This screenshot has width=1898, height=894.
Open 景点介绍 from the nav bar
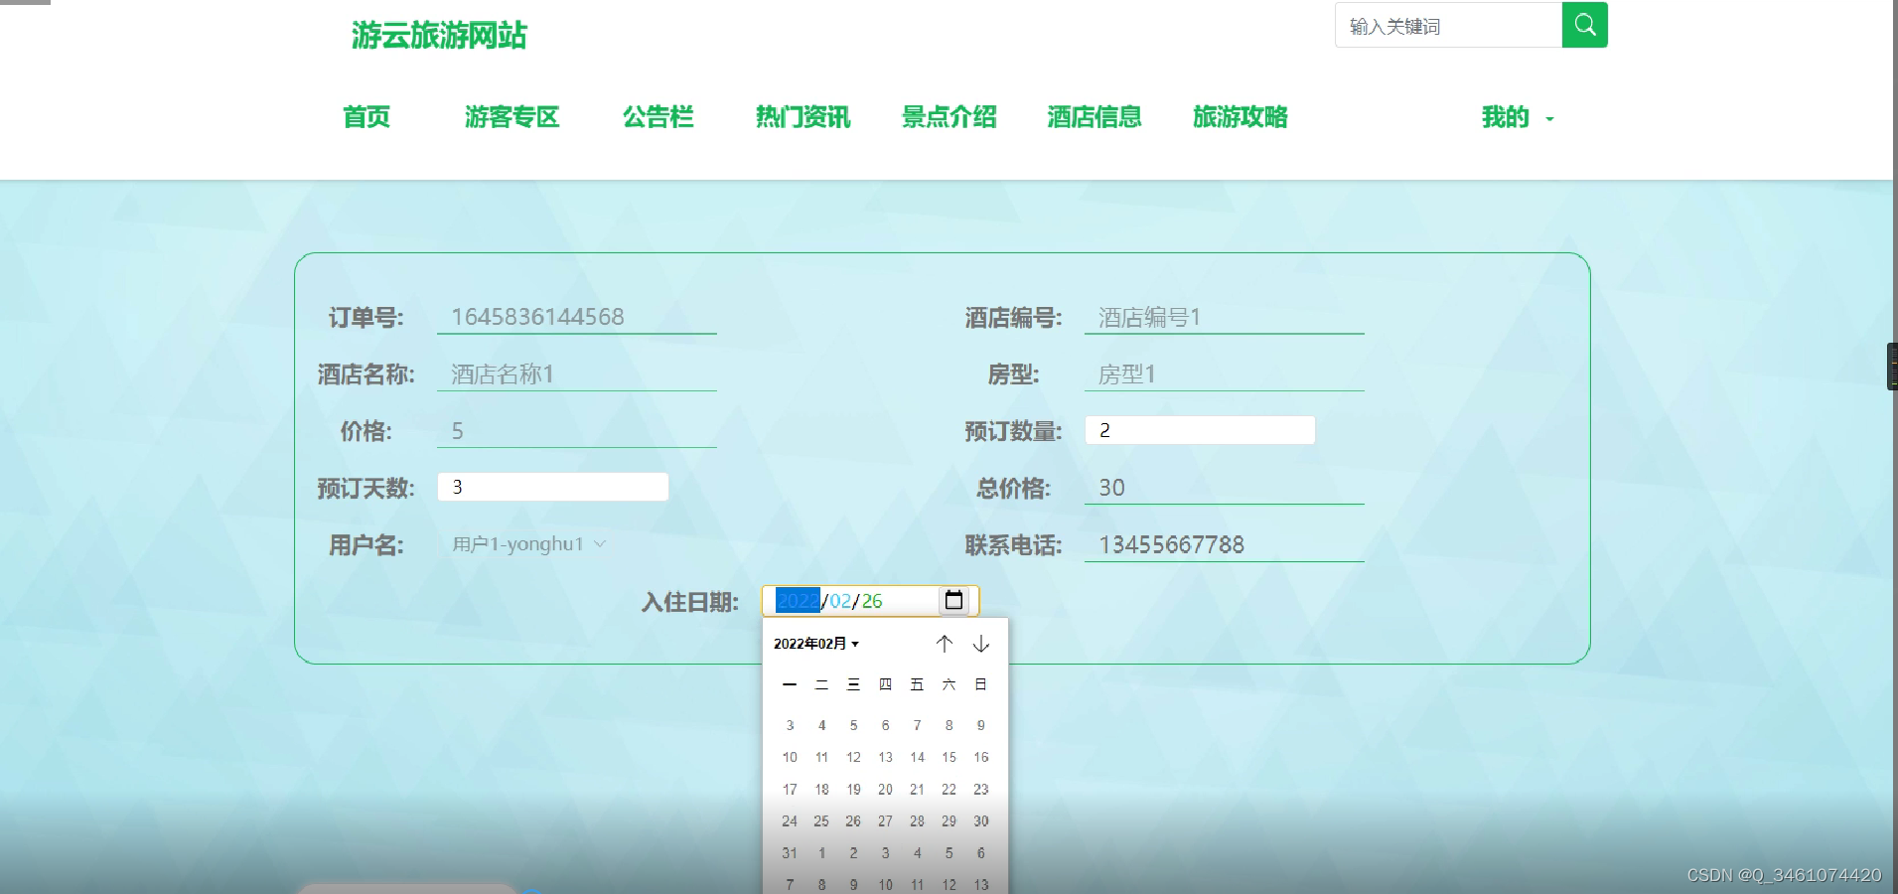pyautogui.click(x=949, y=117)
